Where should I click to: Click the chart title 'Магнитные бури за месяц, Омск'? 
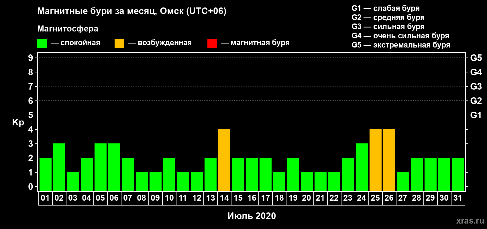[111, 11]
